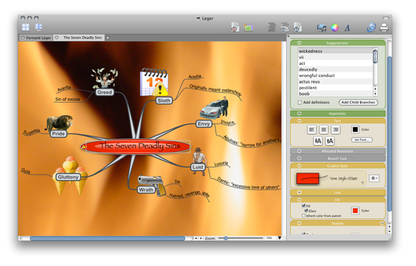This screenshot has height=266, width=416.
Task: Expand the Hyperlinks panel section
Action: click(x=300, y=114)
